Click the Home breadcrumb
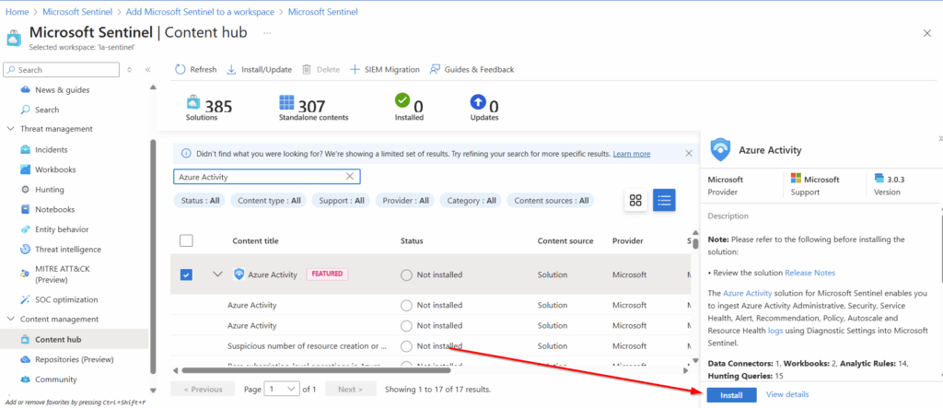 [17, 12]
